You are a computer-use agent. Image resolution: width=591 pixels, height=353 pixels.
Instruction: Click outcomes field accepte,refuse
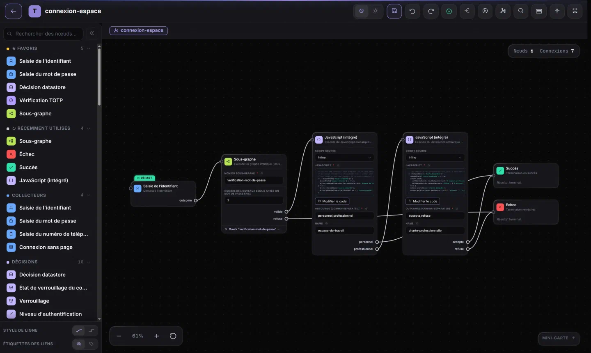tap(435, 215)
